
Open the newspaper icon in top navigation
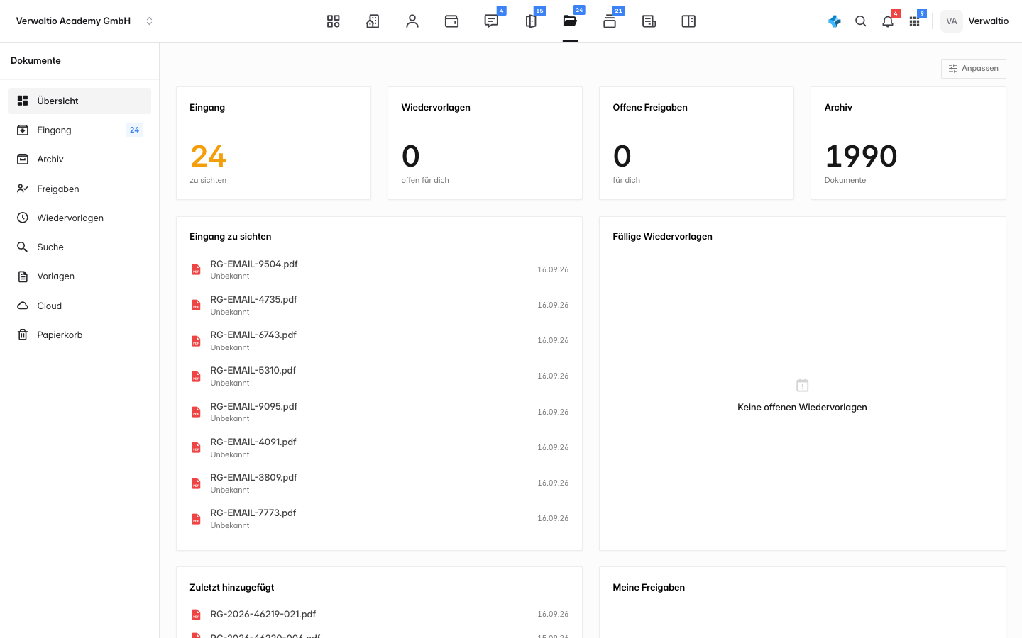[649, 21]
